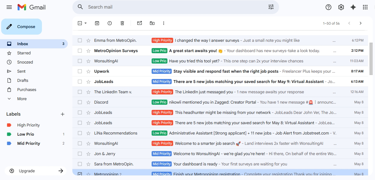The image size is (375, 180).
Task: Open the Google apps grid
Action: coord(365,7)
